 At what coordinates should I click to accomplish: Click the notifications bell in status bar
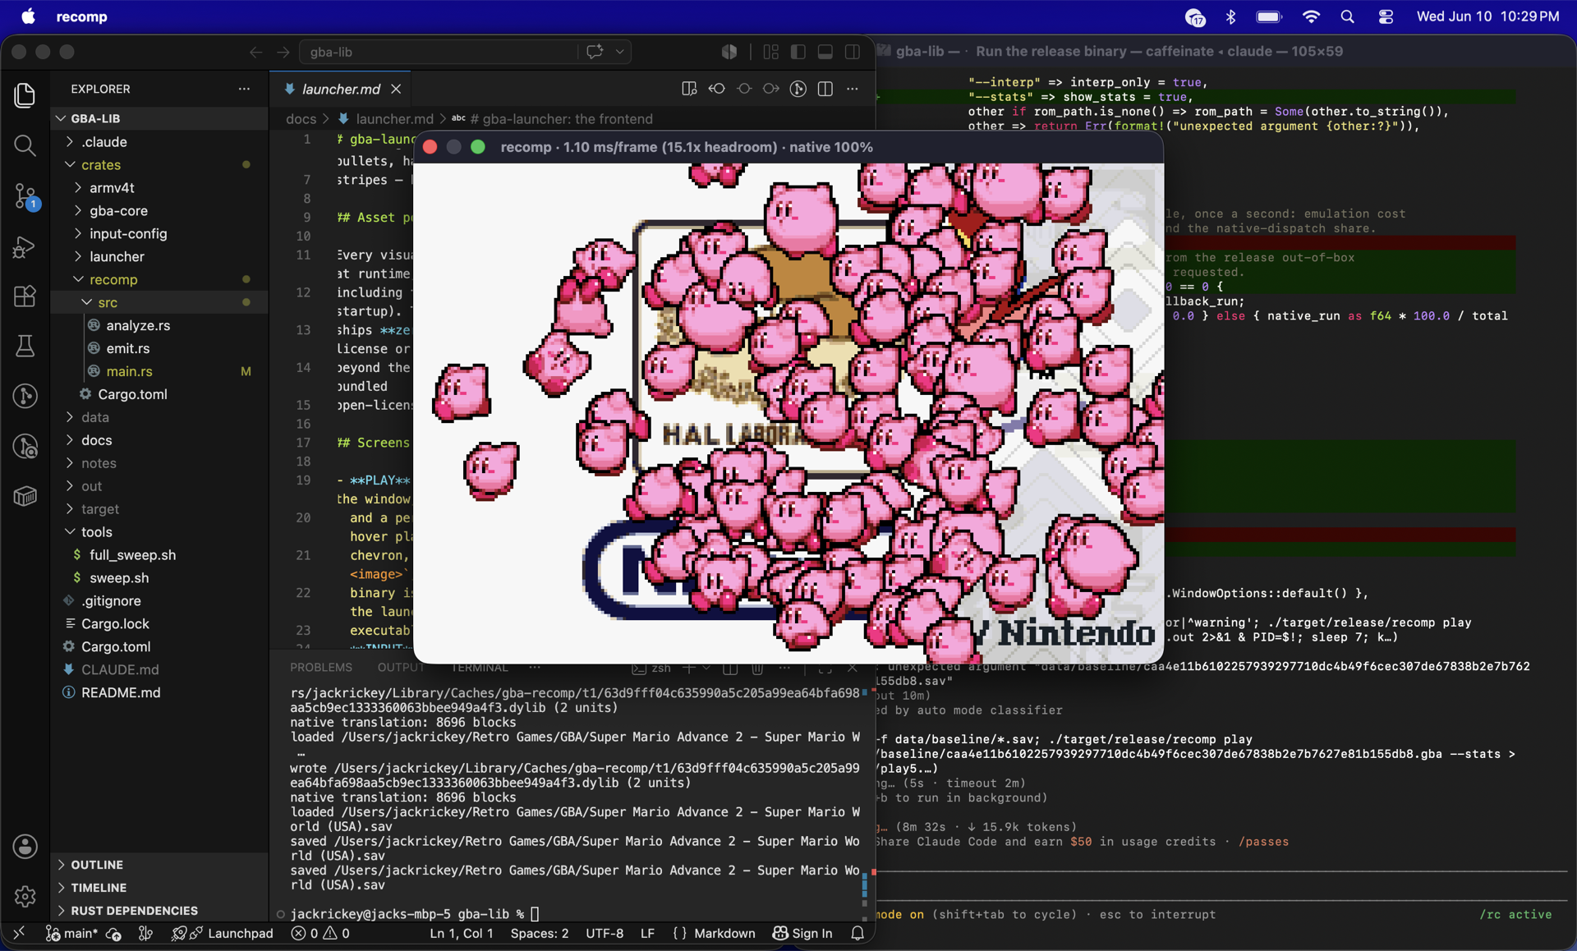(857, 933)
